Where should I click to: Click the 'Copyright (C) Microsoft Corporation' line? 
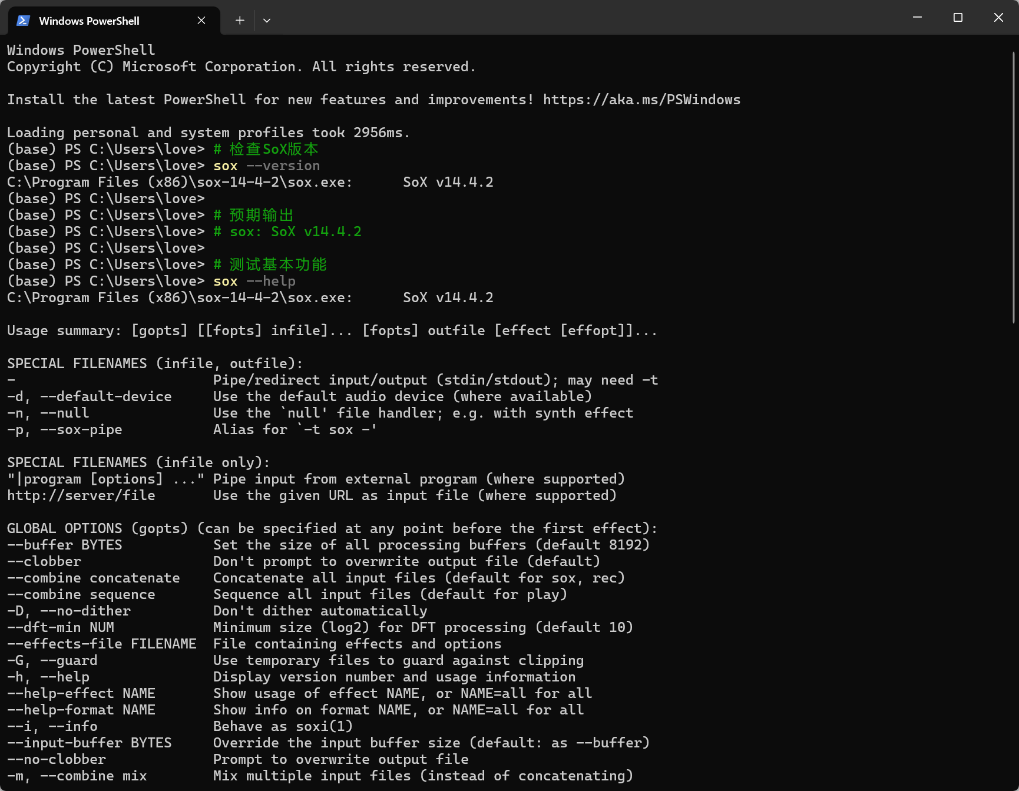pos(241,67)
